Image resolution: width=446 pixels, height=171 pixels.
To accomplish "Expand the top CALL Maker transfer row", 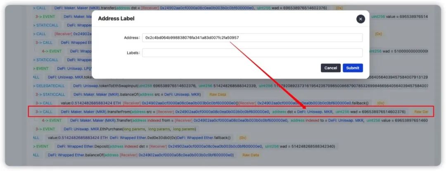I will [x=39, y=8].
